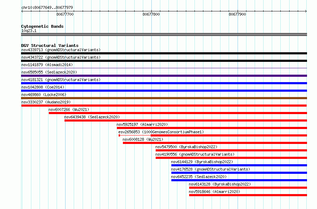
Task: Click the red bar under nsv6008128
Action: 215,143
